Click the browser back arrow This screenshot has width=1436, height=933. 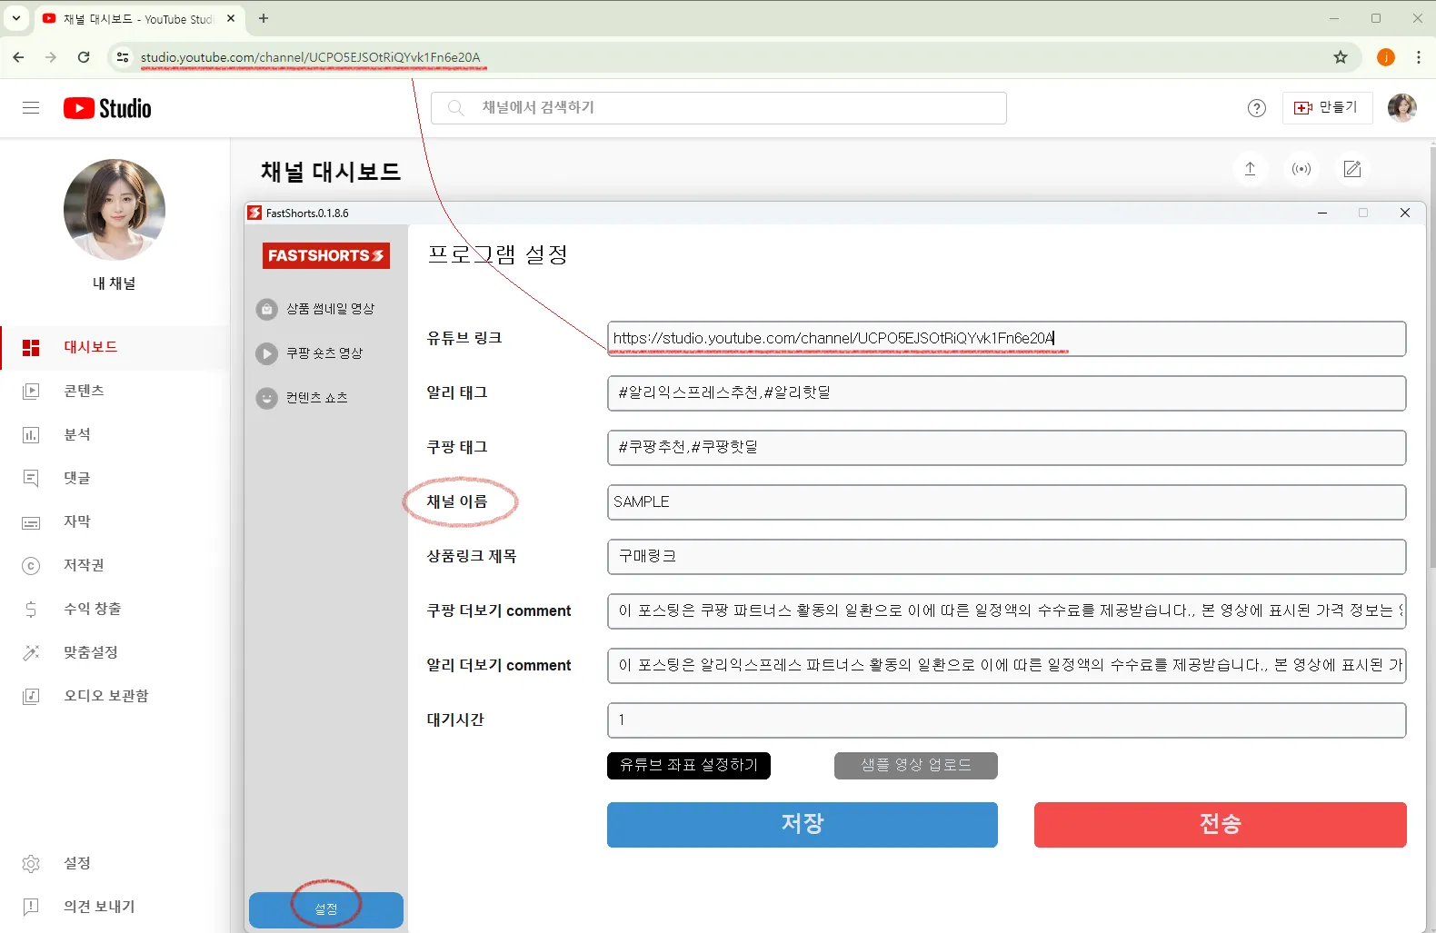click(18, 57)
